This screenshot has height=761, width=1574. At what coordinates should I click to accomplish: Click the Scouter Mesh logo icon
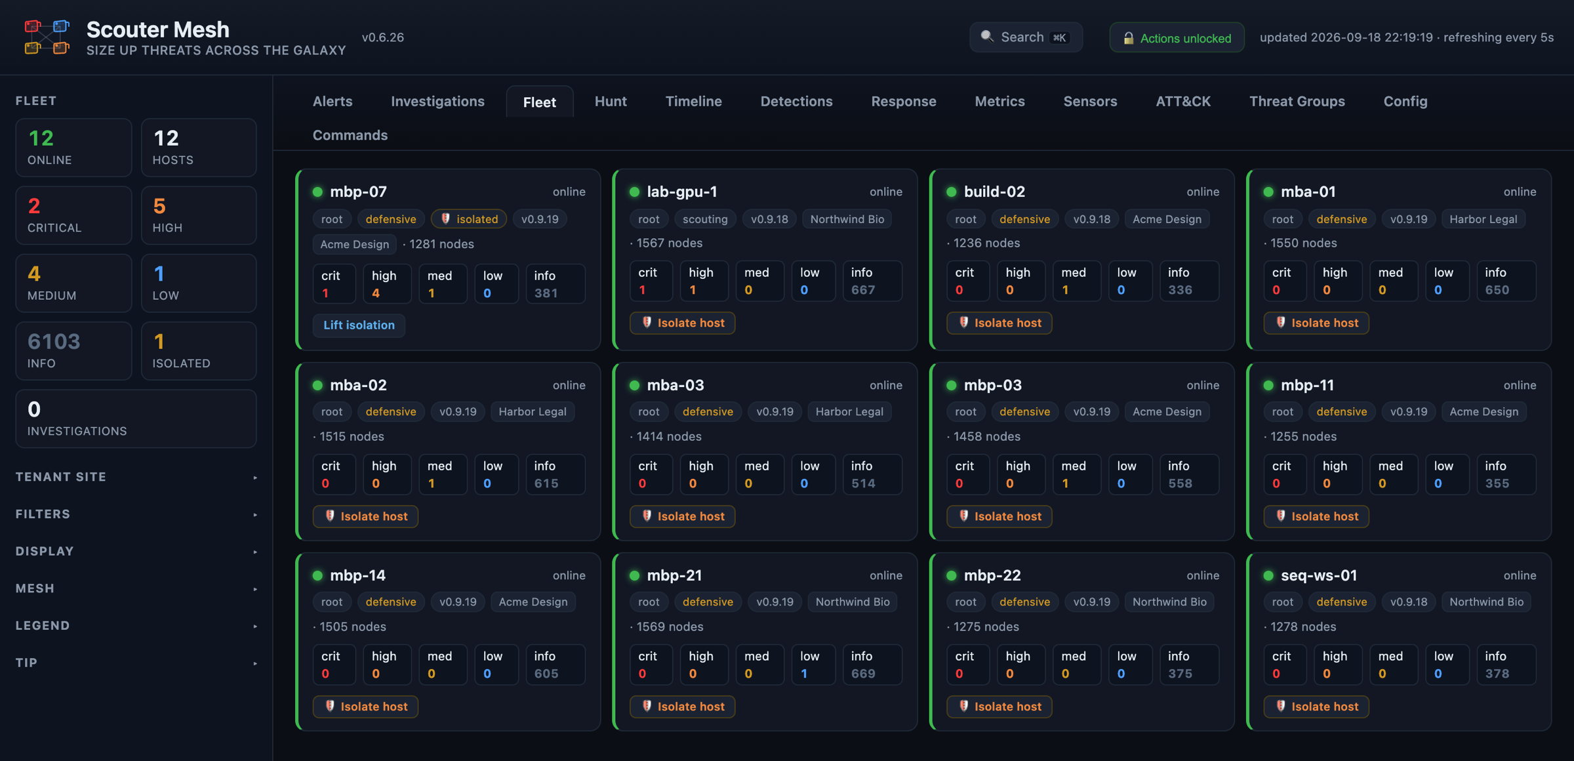(47, 37)
